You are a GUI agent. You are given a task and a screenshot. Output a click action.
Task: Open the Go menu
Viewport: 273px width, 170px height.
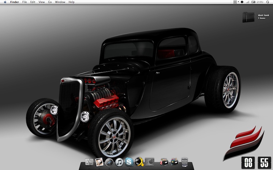coord(50,2)
